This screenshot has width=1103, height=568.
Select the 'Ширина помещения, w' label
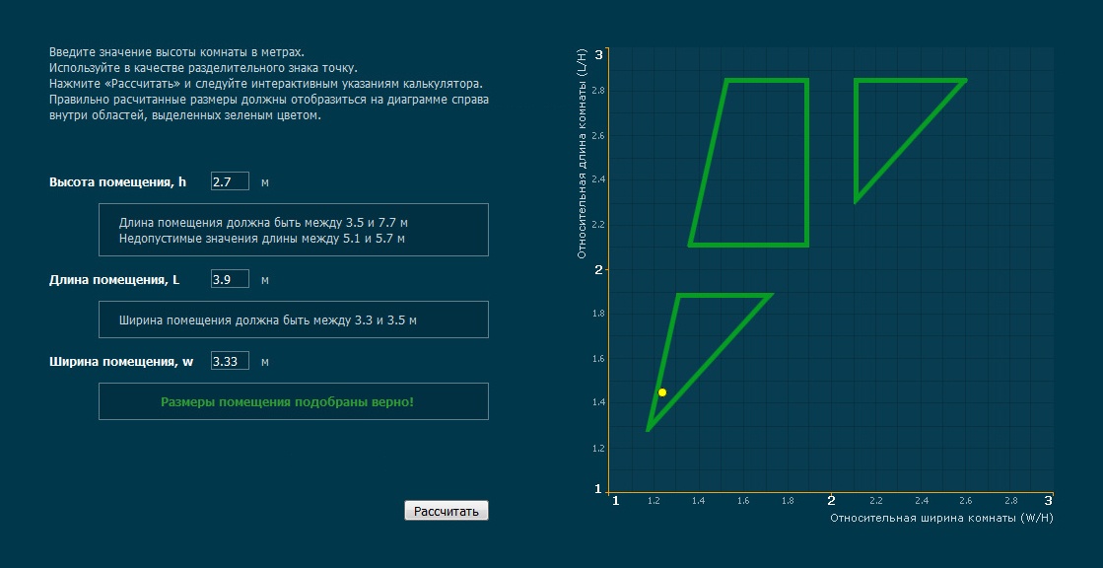[x=121, y=362]
